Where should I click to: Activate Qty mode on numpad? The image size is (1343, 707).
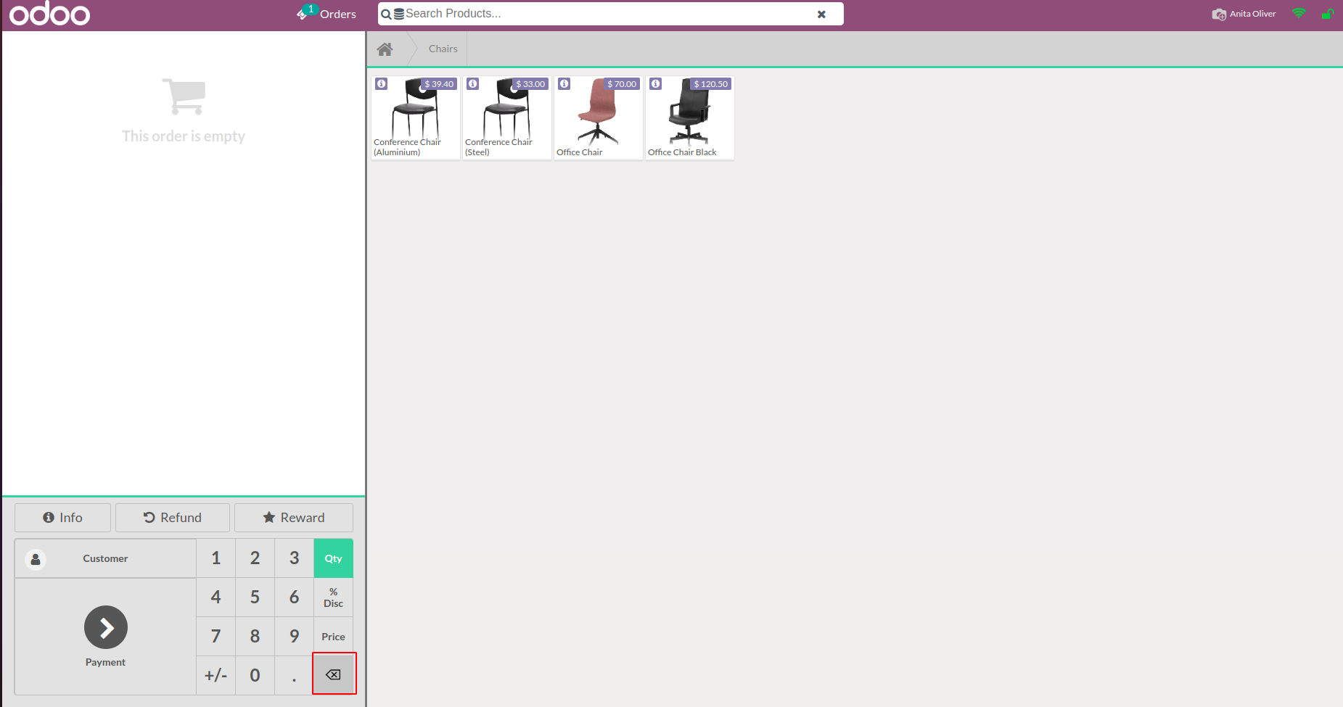click(x=334, y=558)
